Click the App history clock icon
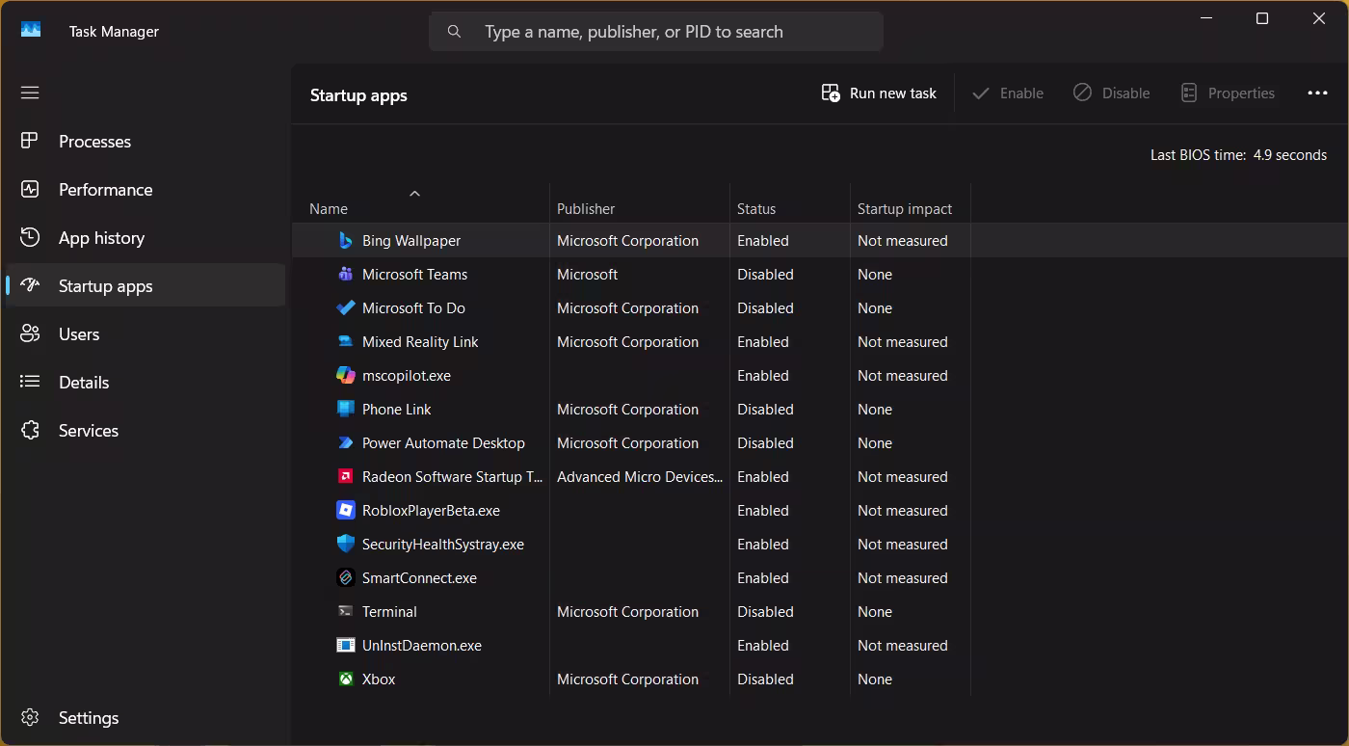Image resolution: width=1349 pixels, height=746 pixels. (x=30, y=237)
